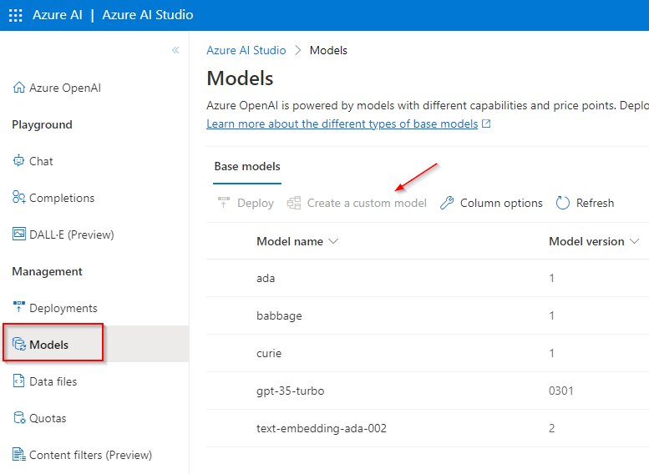Select the babbage model row
The image size is (649, 474).
pyautogui.click(x=428, y=315)
